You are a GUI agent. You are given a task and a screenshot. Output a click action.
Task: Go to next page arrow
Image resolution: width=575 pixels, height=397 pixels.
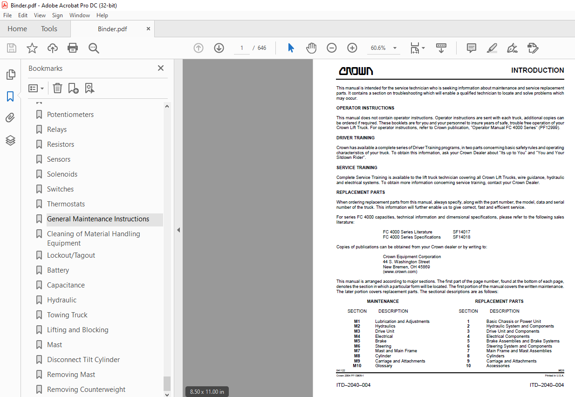pyautogui.click(x=219, y=48)
